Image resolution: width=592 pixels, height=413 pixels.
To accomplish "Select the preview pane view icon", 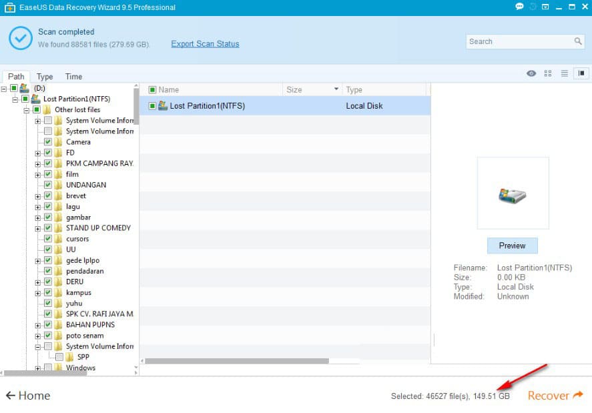I will [x=581, y=73].
